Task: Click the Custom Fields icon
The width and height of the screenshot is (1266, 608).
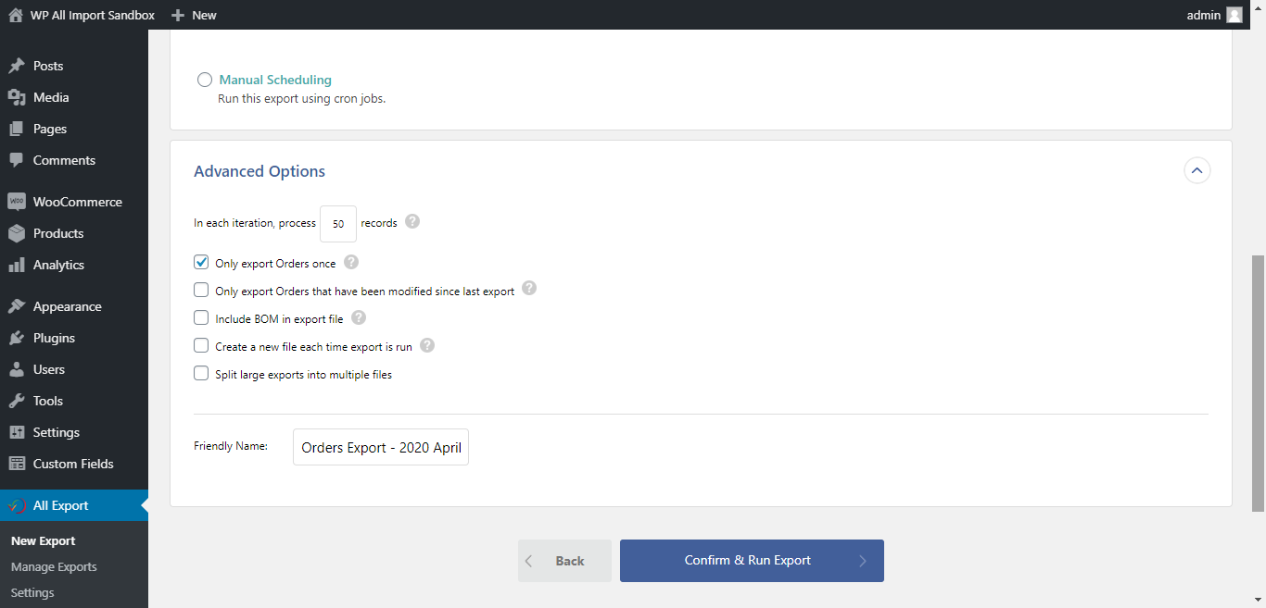Action: [x=17, y=464]
